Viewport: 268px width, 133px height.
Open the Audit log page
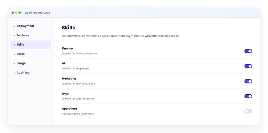(x=31, y=73)
